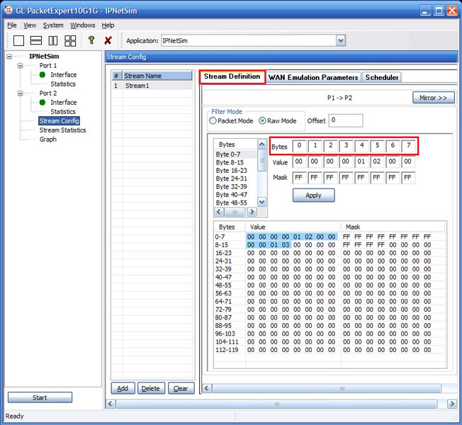Viewport: 462px width, 425px height.
Task: Click the up arrow of Bytes list scrollbar
Action: 261,144
